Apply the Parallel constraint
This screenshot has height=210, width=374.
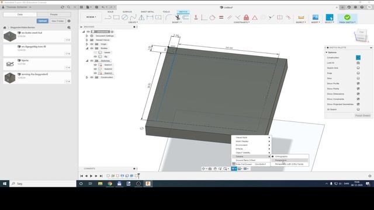pos(229,17)
